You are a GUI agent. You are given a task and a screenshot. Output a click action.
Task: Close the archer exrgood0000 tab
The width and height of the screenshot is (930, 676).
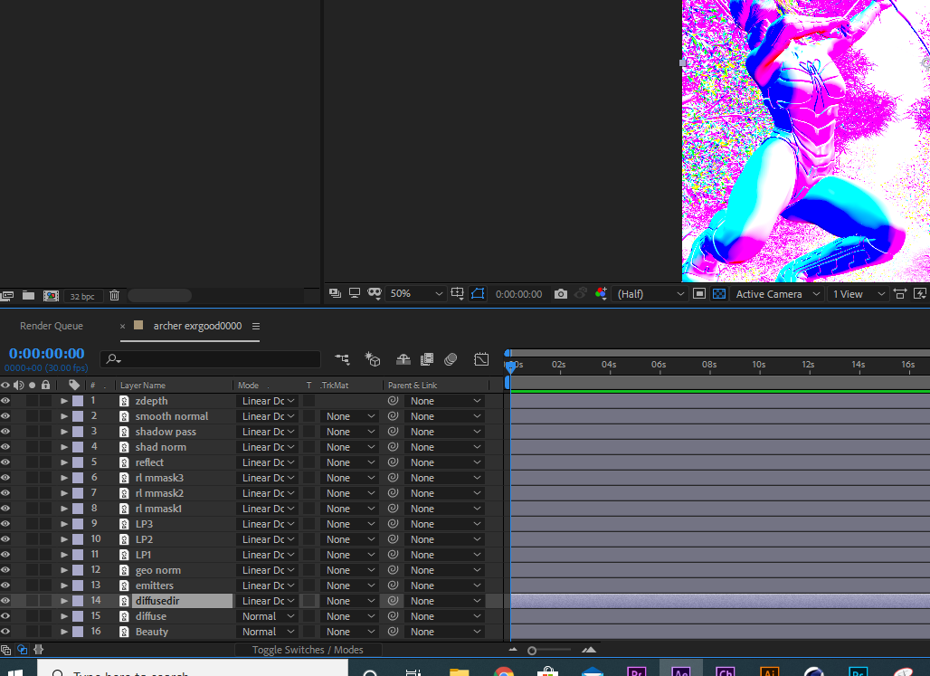123,326
